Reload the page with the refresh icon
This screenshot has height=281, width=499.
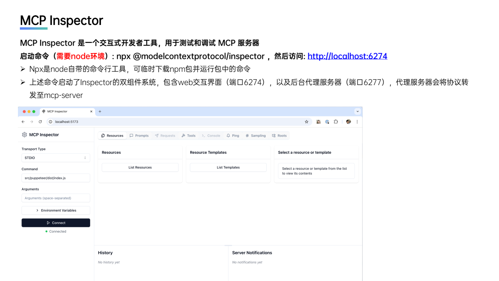point(40,122)
